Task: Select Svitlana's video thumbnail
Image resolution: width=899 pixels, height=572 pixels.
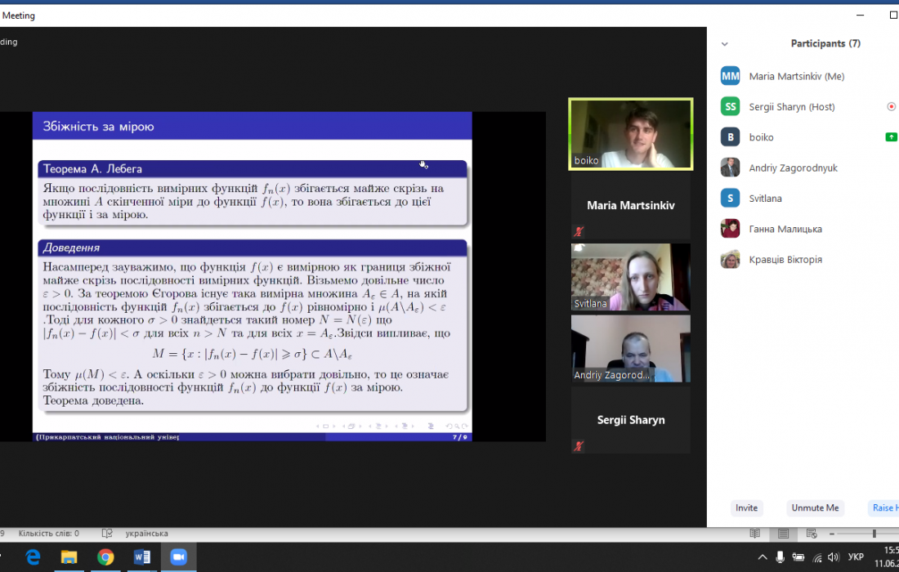Action: [x=630, y=277]
